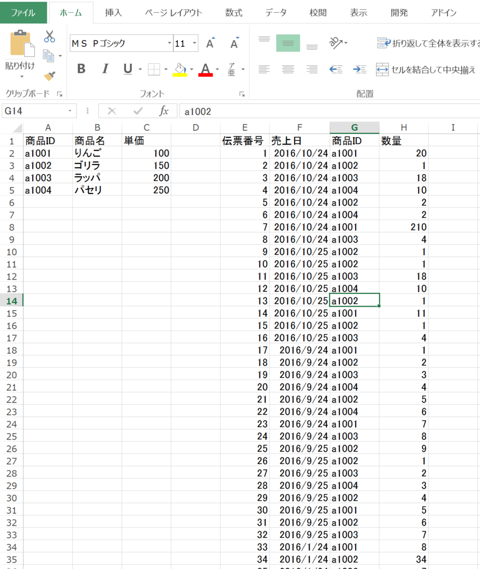
Task: Align text right
Action: click(x=312, y=69)
